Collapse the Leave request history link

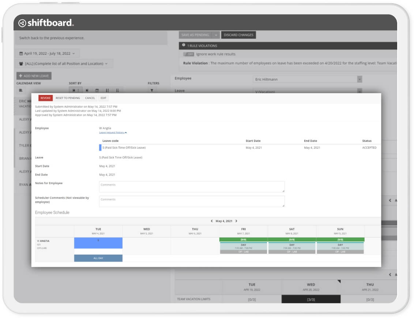(x=113, y=132)
